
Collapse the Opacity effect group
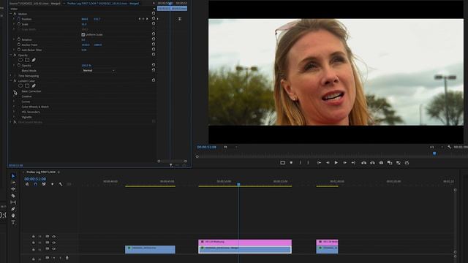(x=11, y=56)
